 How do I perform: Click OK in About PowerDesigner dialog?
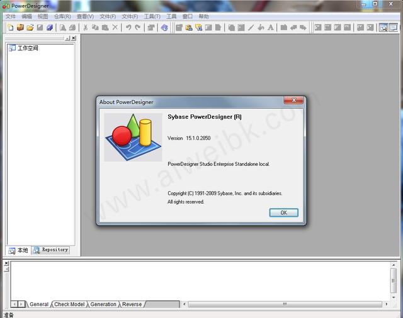tap(284, 212)
